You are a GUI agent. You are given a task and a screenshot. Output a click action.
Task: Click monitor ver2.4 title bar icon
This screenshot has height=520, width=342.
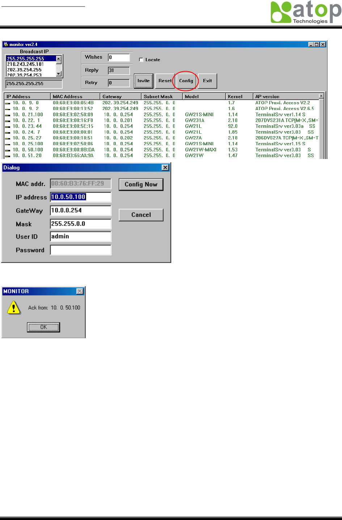coord(6,45)
